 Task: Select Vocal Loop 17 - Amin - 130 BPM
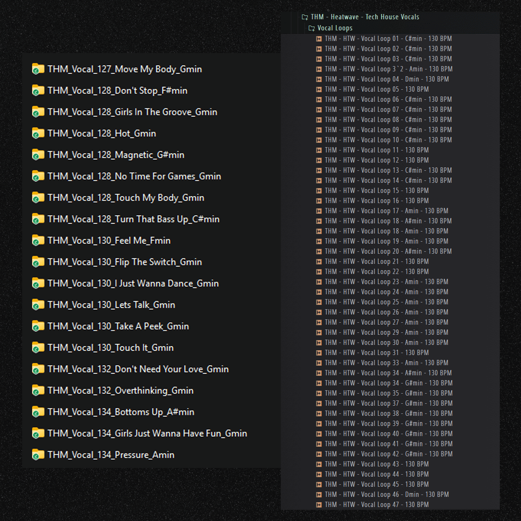(x=386, y=211)
